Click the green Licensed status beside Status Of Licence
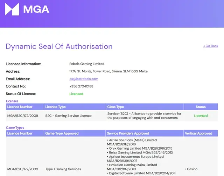This screenshot has height=176, width=224. click(76, 94)
